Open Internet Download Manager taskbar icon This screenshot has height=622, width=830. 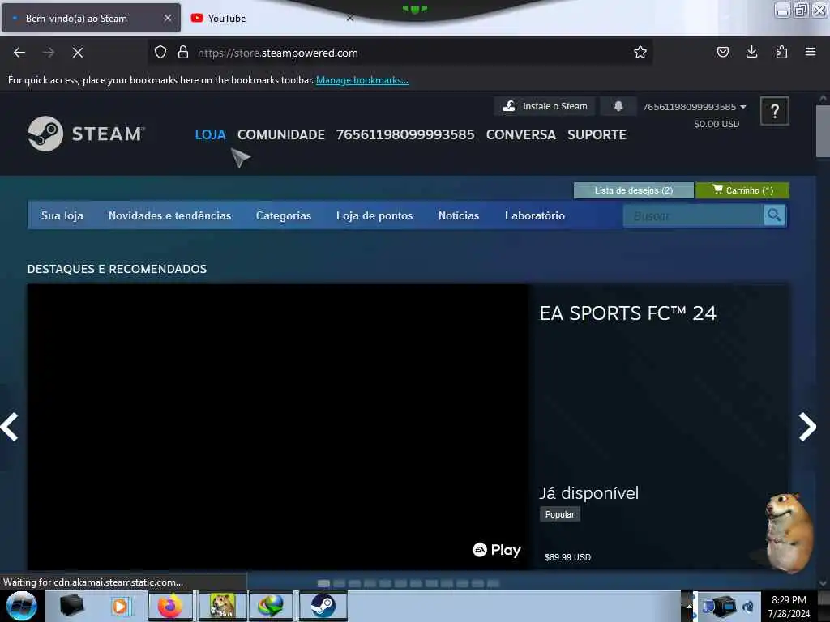[x=271, y=606]
